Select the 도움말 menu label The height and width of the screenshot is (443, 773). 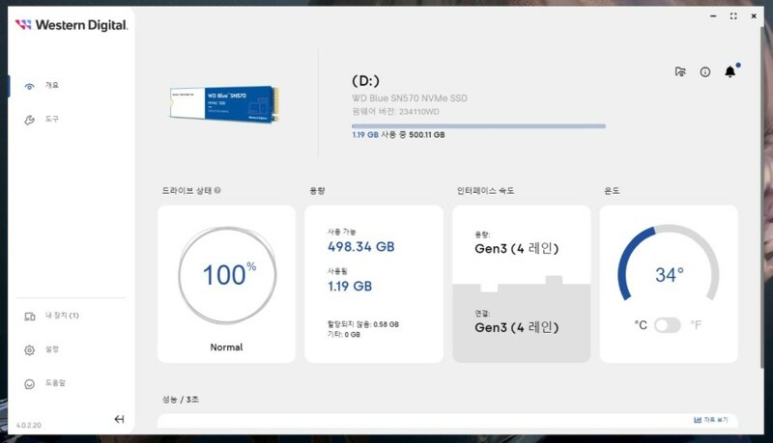(x=55, y=382)
